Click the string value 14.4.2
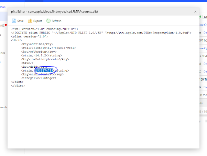 41,55
